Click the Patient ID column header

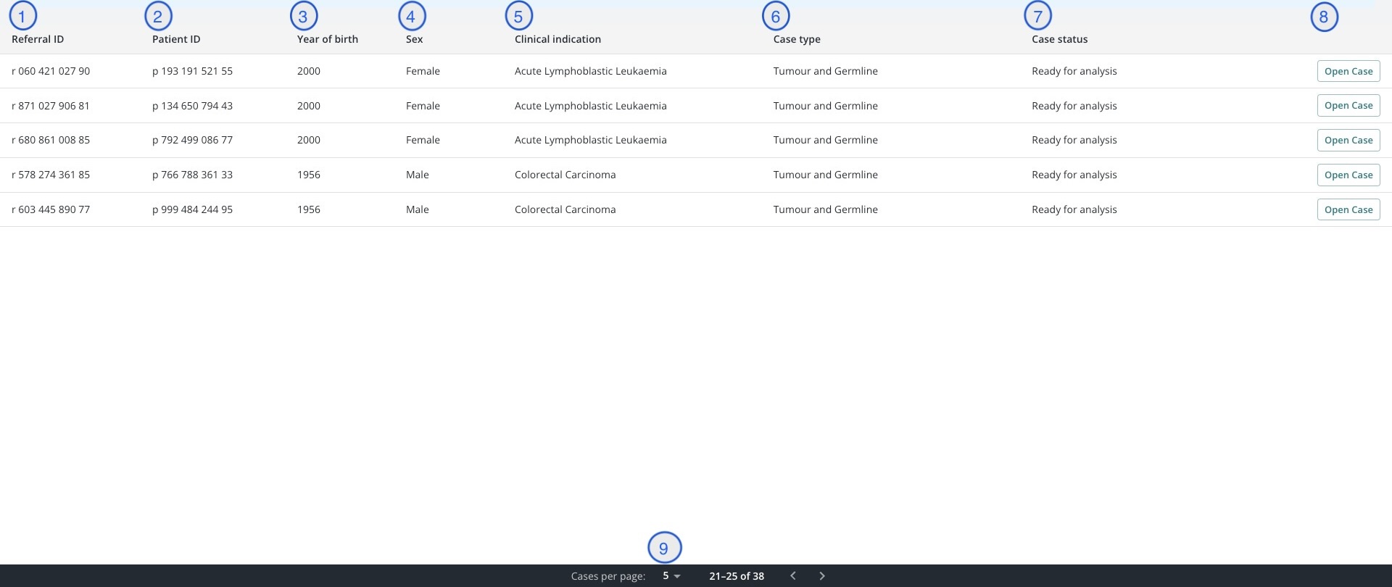(x=176, y=39)
